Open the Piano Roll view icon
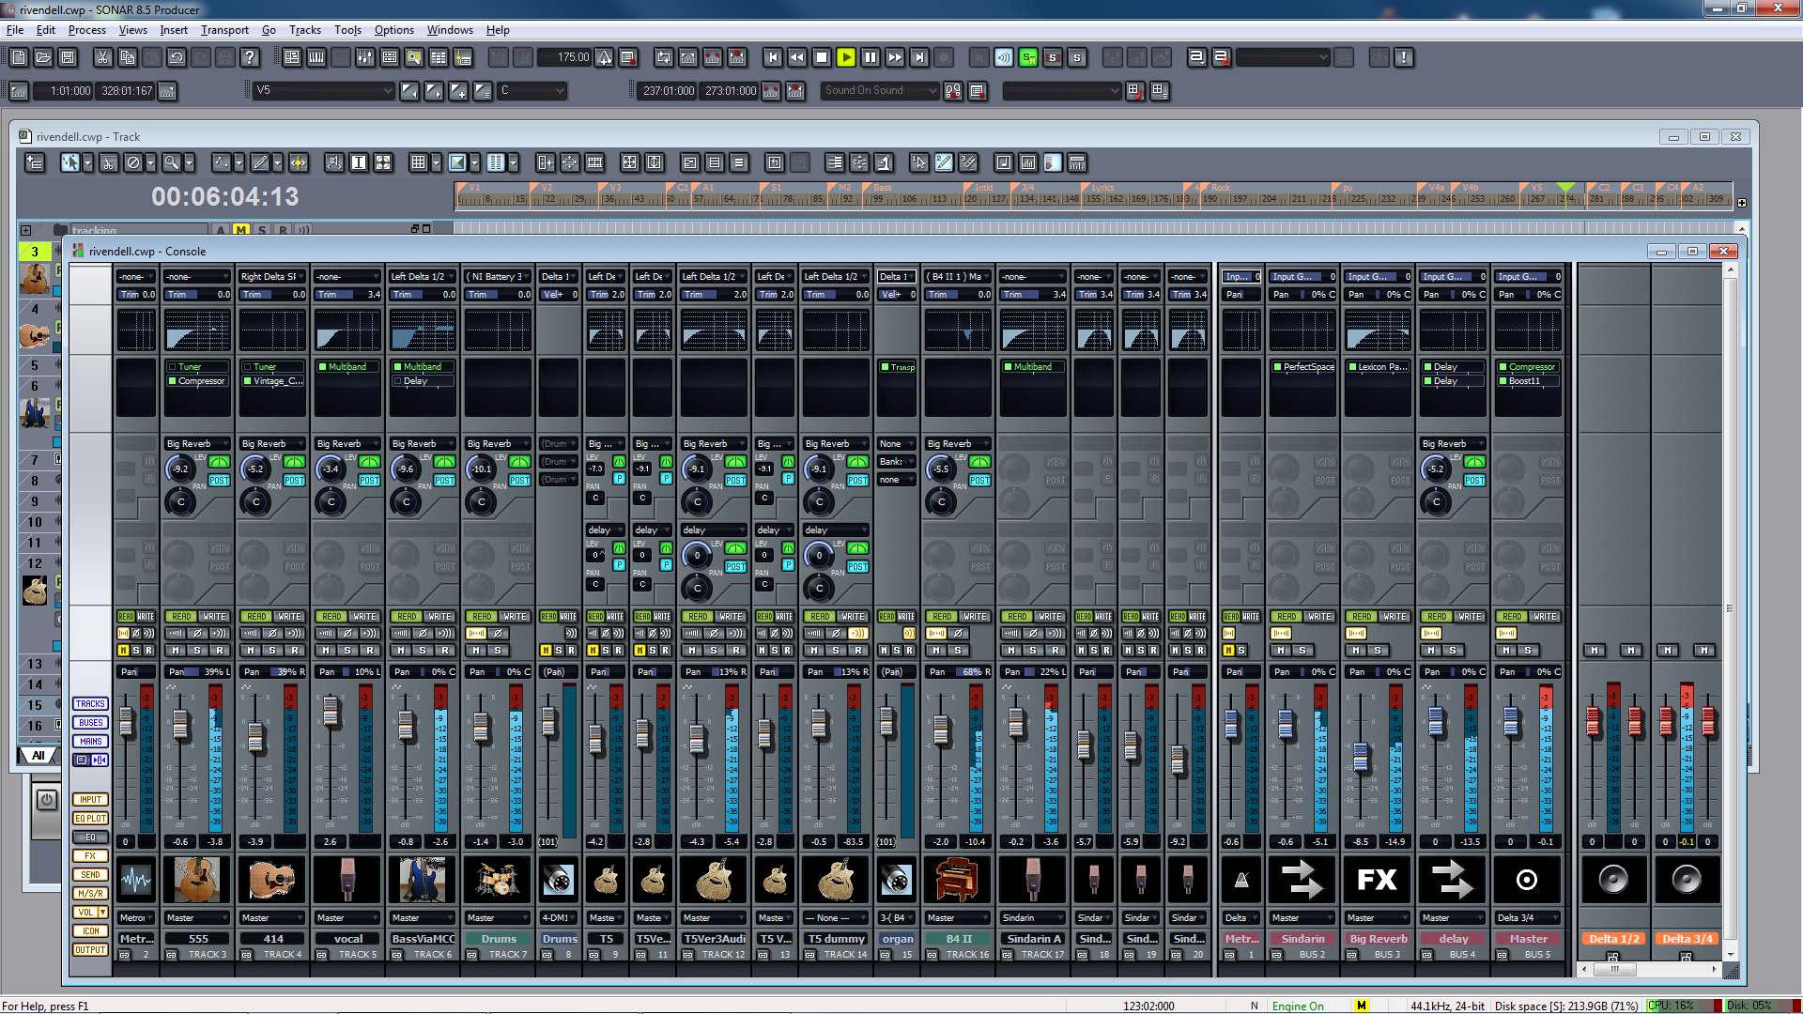Viewport: 1803px width, 1014px height. point(316,57)
